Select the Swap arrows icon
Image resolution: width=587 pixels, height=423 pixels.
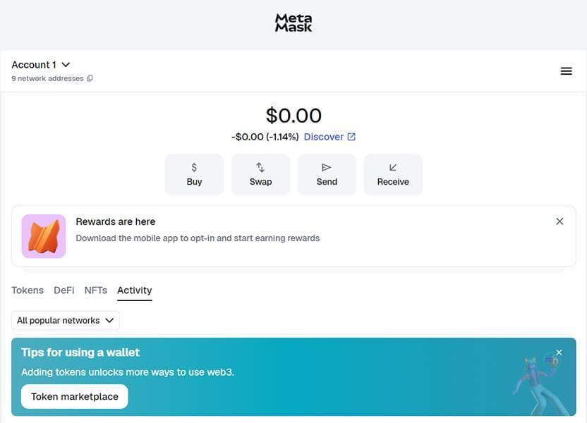[x=260, y=167]
